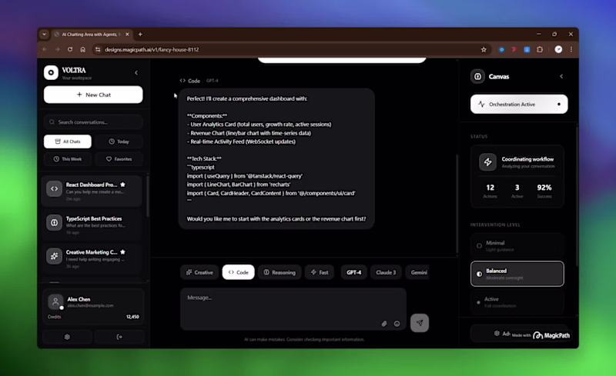
Task: Choose the Reasoning mode
Action: [x=280, y=272]
